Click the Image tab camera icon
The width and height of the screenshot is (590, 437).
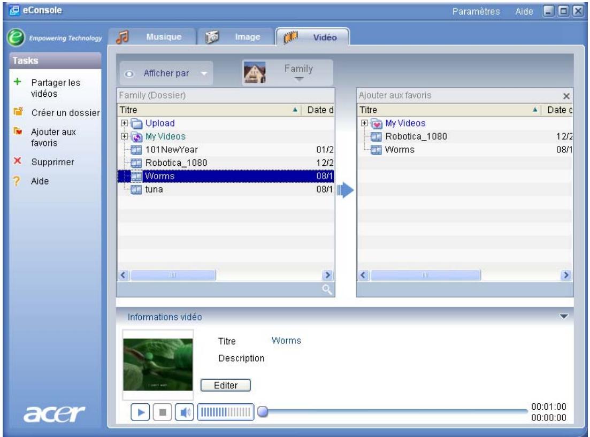212,37
